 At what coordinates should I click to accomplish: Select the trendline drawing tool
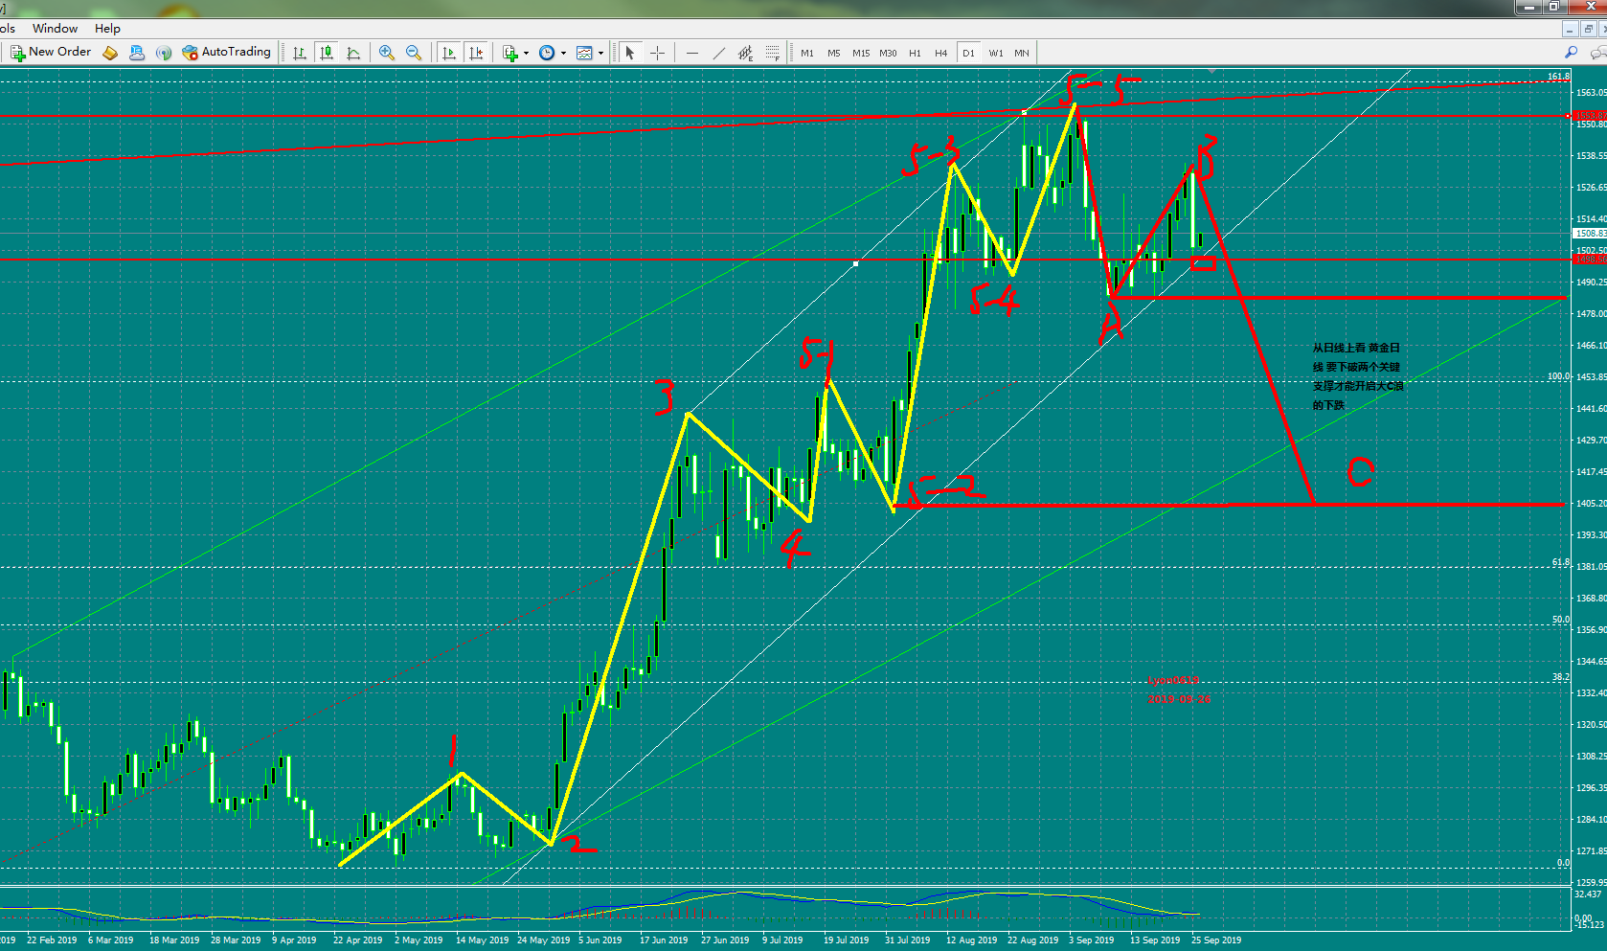[x=719, y=53]
